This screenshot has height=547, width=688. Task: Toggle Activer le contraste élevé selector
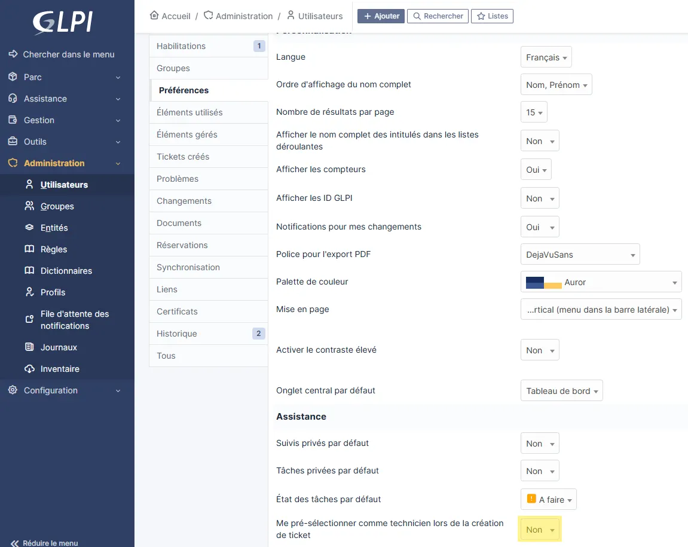(x=540, y=350)
